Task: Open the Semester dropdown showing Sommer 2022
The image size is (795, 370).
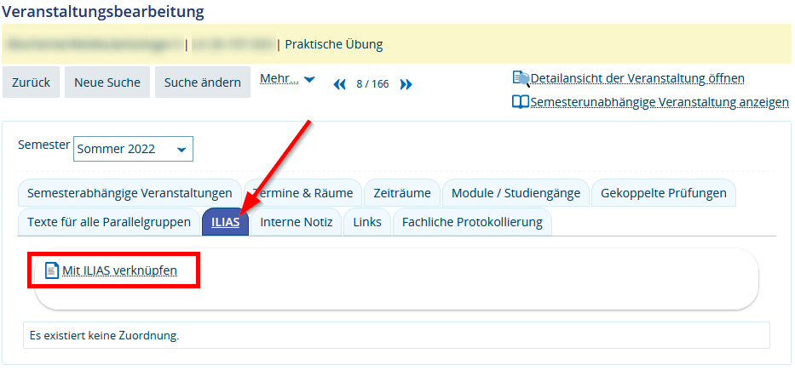Action: 134,149
